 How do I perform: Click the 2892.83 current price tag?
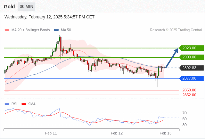(191, 68)
